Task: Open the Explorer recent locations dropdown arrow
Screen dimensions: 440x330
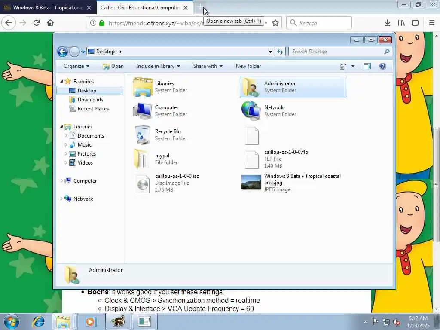Action: pos(83,52)
